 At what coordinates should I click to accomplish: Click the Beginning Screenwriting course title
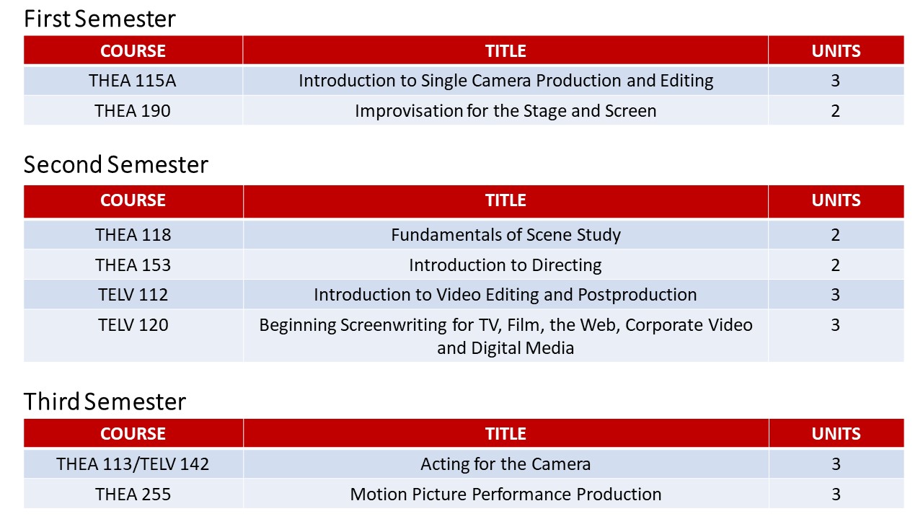tap(505, 336)
